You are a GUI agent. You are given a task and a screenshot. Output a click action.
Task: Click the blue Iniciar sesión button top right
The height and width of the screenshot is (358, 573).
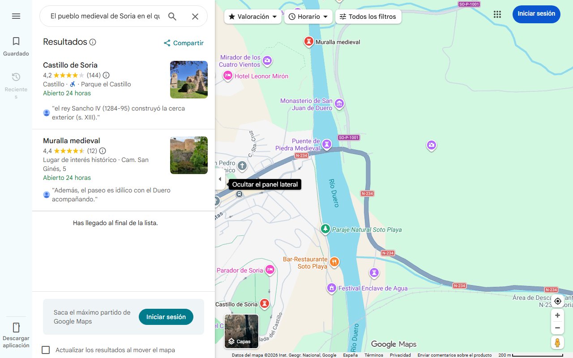(x=536, y=14)
